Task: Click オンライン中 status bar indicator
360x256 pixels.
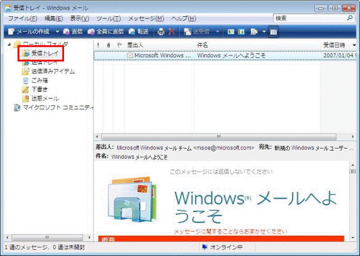Action: point(222,247)
